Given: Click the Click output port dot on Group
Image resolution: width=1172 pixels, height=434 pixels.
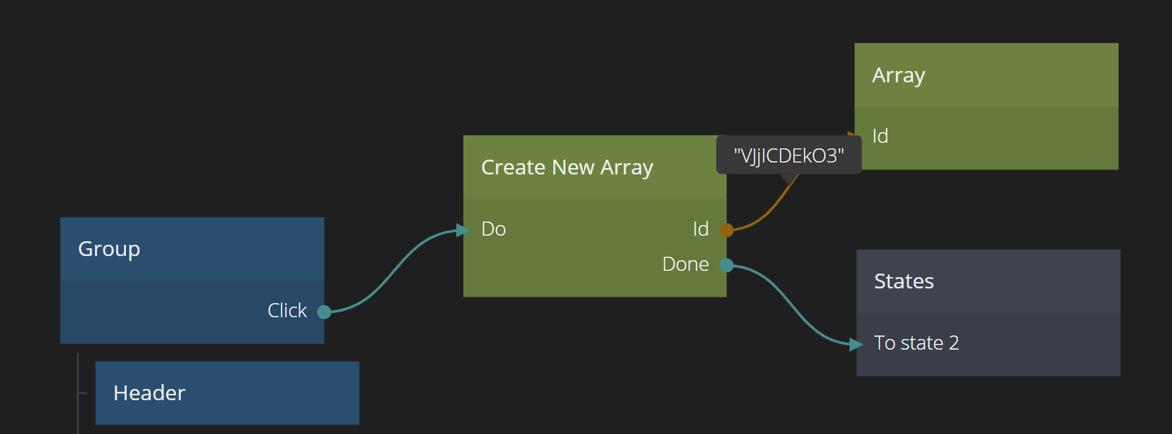Looking at the screenshot, I should [x=324, y=312].
